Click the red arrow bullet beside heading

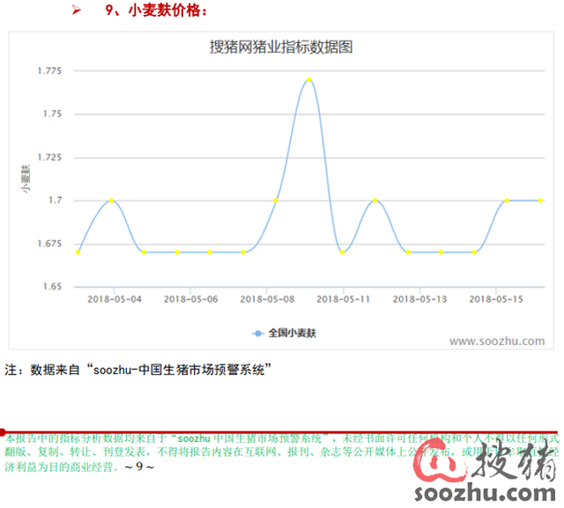tap(76, 10)
